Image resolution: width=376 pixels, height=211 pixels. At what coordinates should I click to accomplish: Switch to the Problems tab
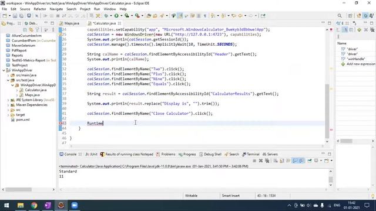(166, 154)
